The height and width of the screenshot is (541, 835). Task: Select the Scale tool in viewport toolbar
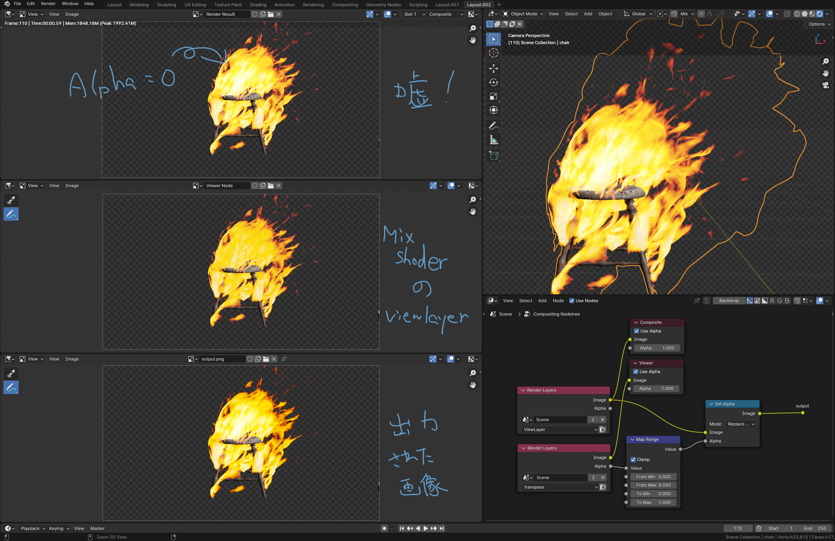(x=493, y=97)
